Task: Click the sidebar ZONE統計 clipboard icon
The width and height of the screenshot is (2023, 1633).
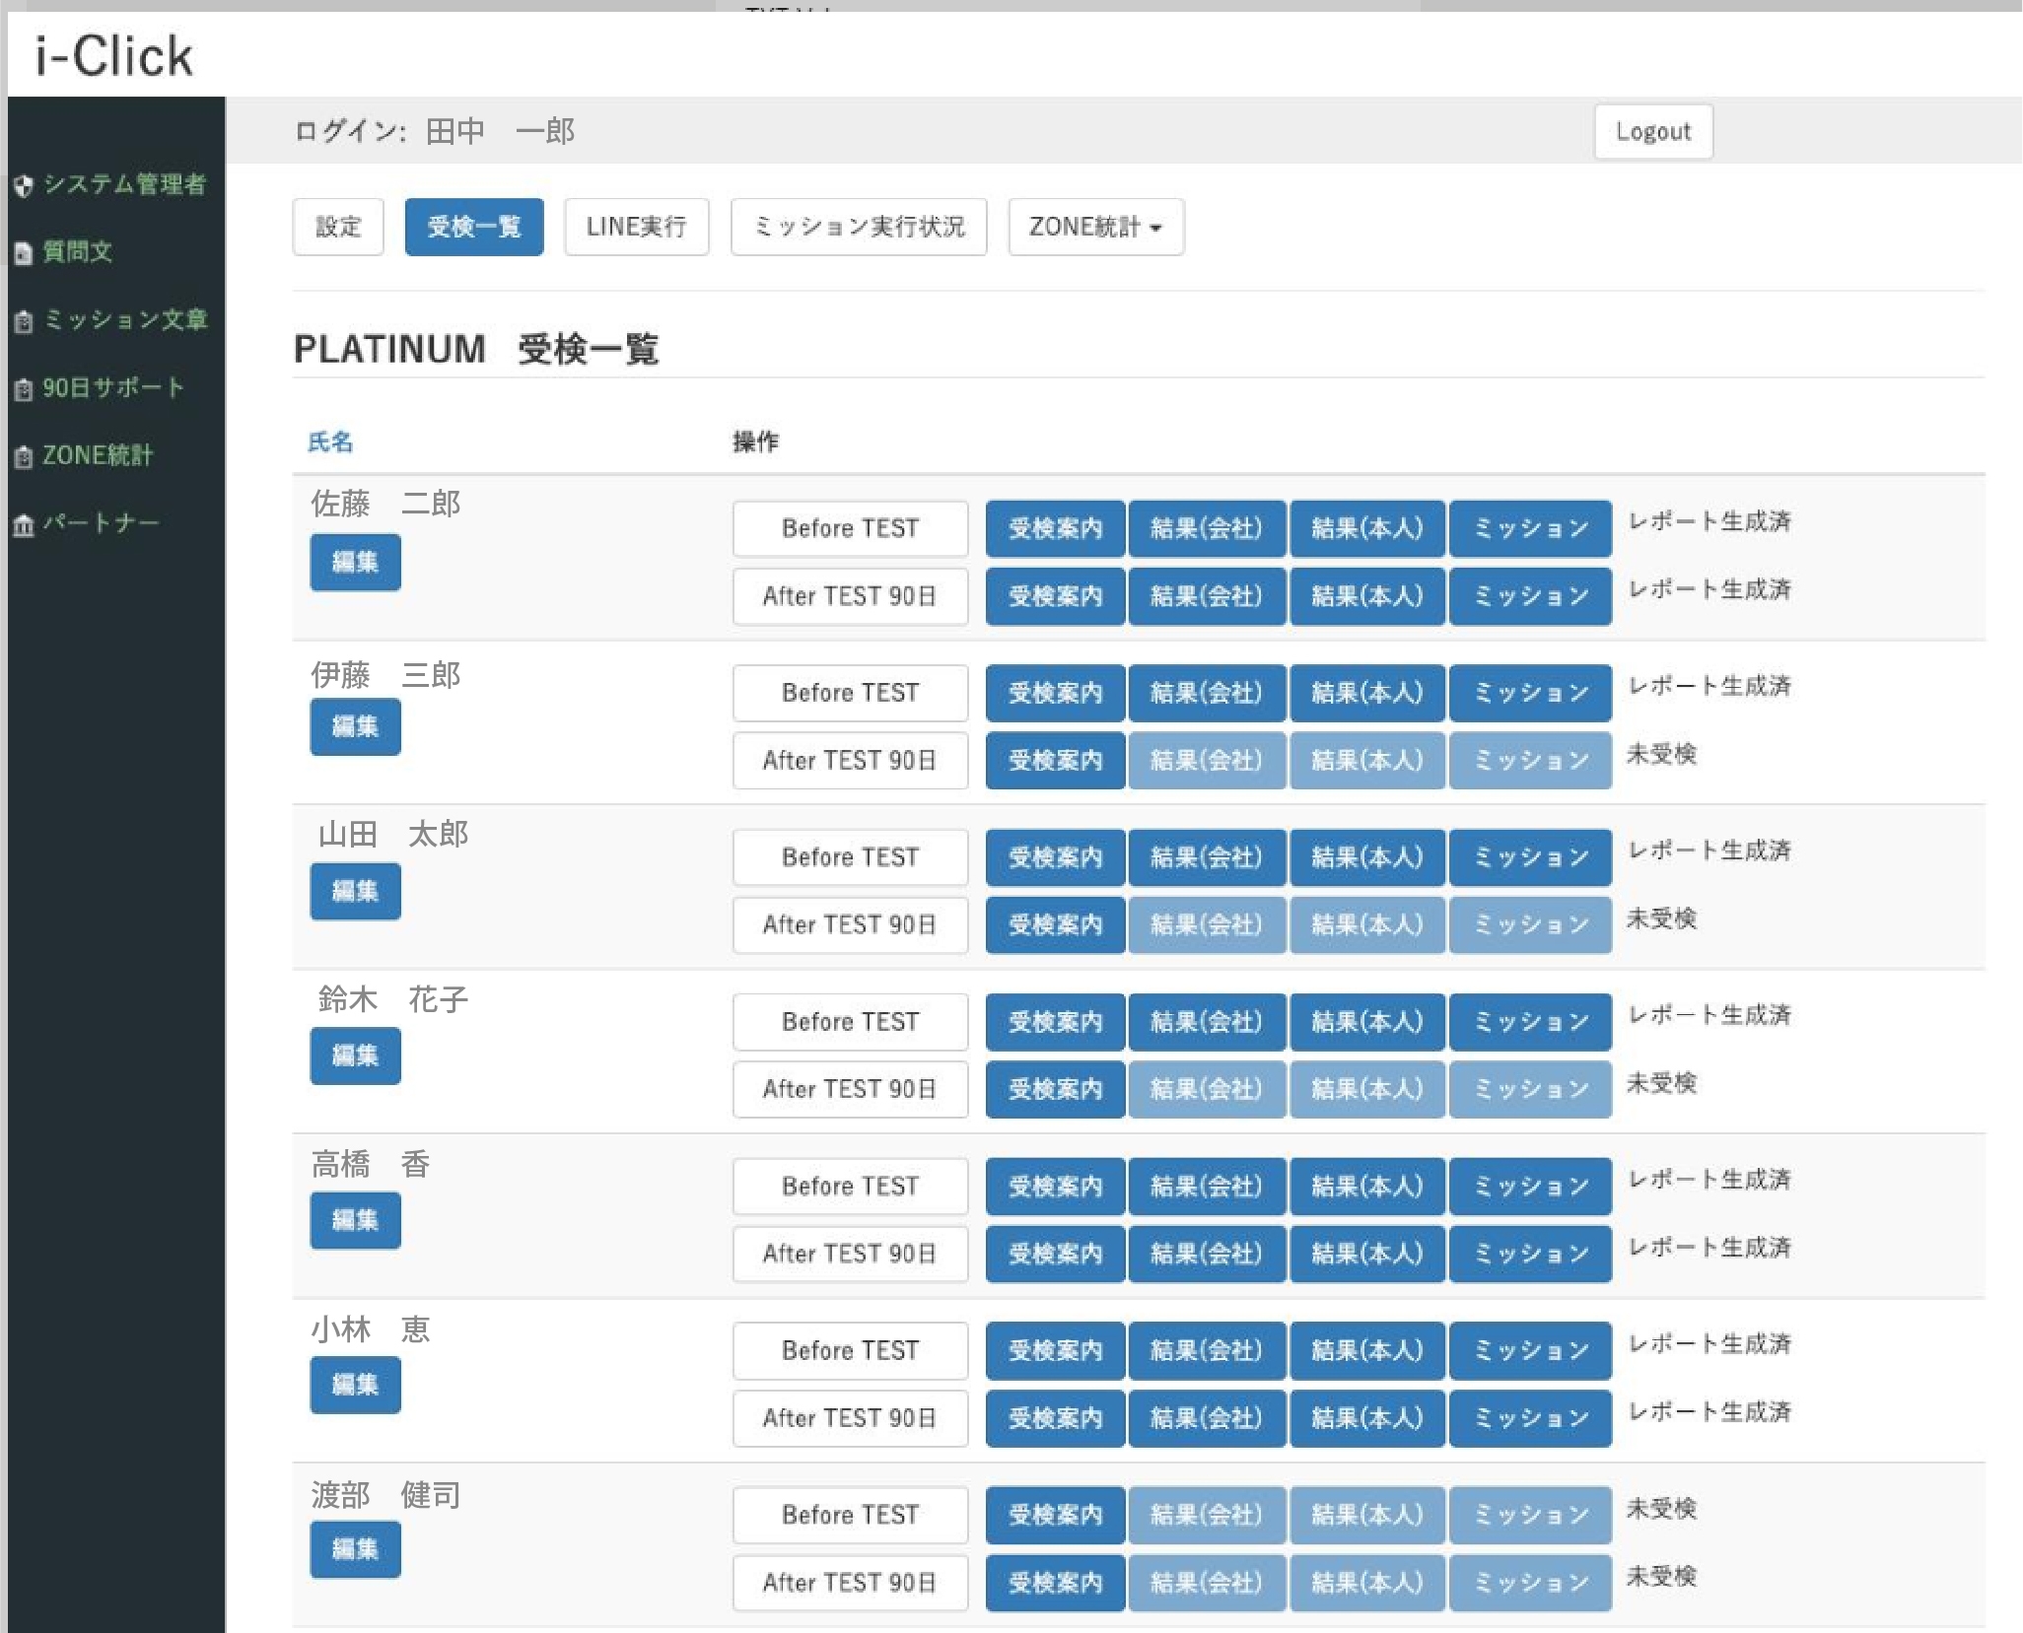Action: (24, 457)
